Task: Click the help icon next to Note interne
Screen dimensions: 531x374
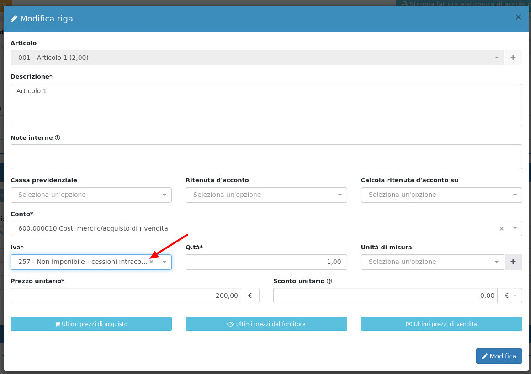Action: 58,138
